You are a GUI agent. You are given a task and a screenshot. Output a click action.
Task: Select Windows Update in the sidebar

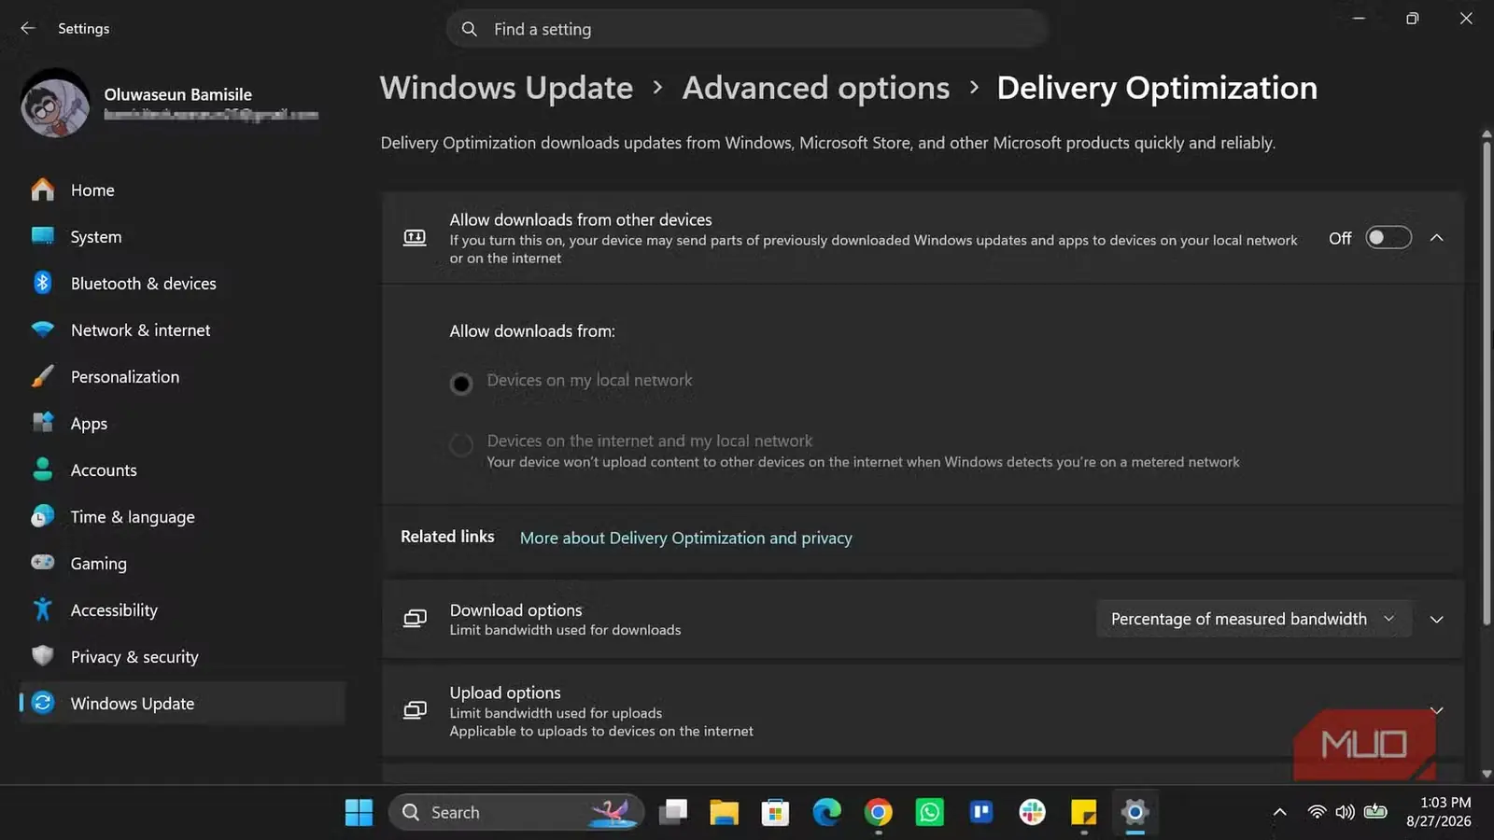182,704
